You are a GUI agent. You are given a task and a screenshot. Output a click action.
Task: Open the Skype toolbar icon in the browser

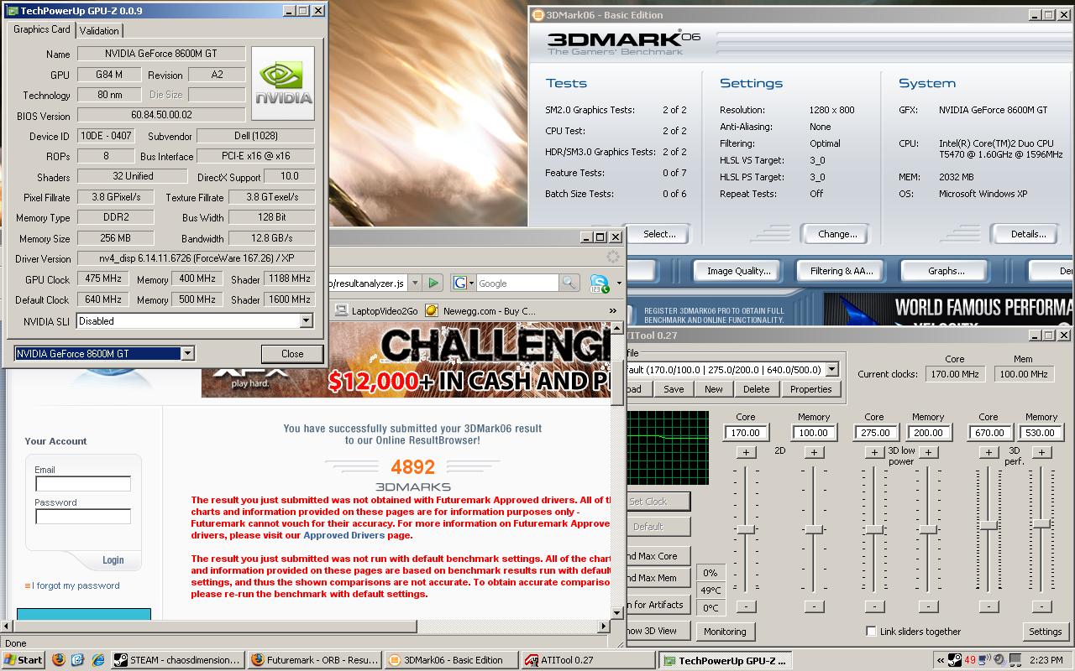pos(599,283)
